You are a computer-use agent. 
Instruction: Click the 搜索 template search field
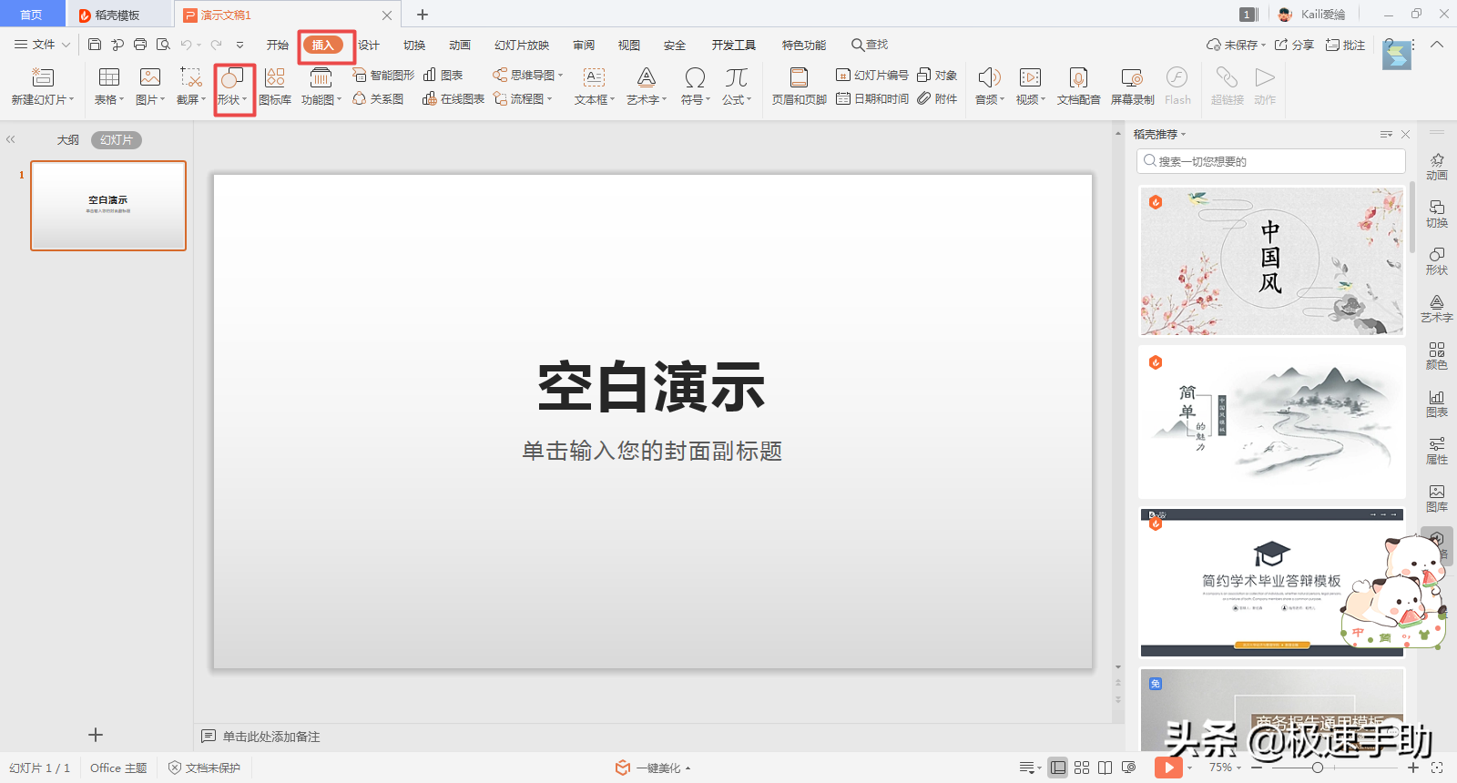tap(1270, 161)
